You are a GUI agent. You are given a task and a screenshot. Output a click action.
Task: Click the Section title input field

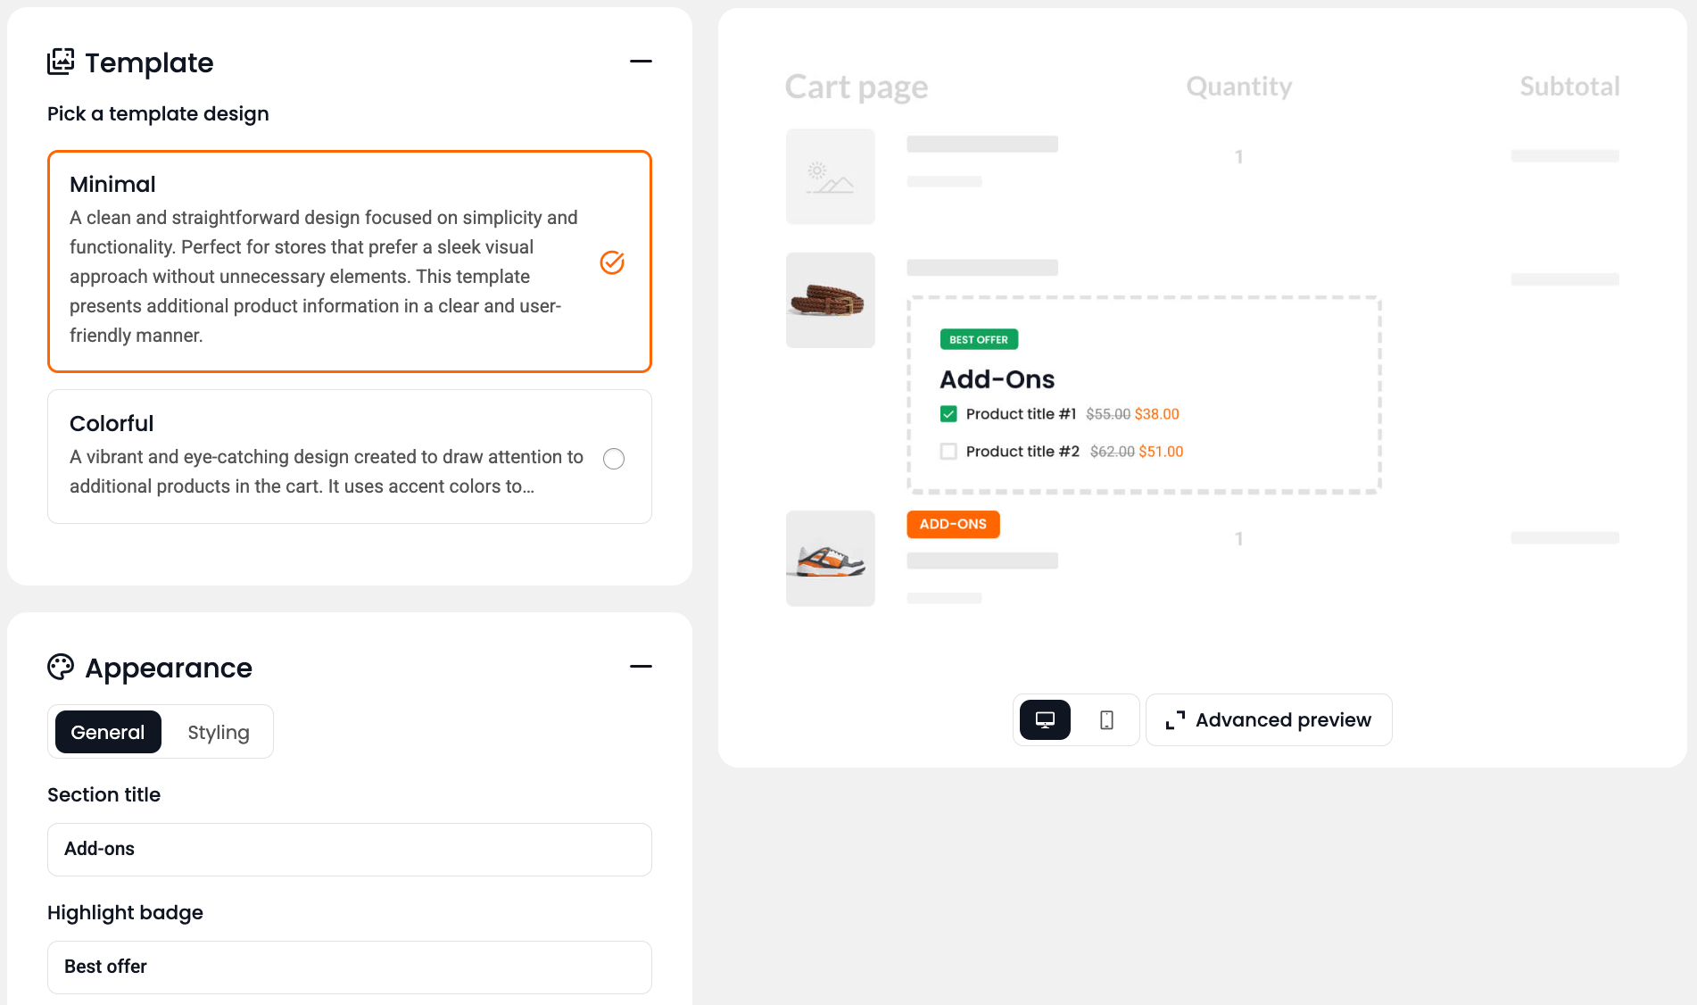350,849
